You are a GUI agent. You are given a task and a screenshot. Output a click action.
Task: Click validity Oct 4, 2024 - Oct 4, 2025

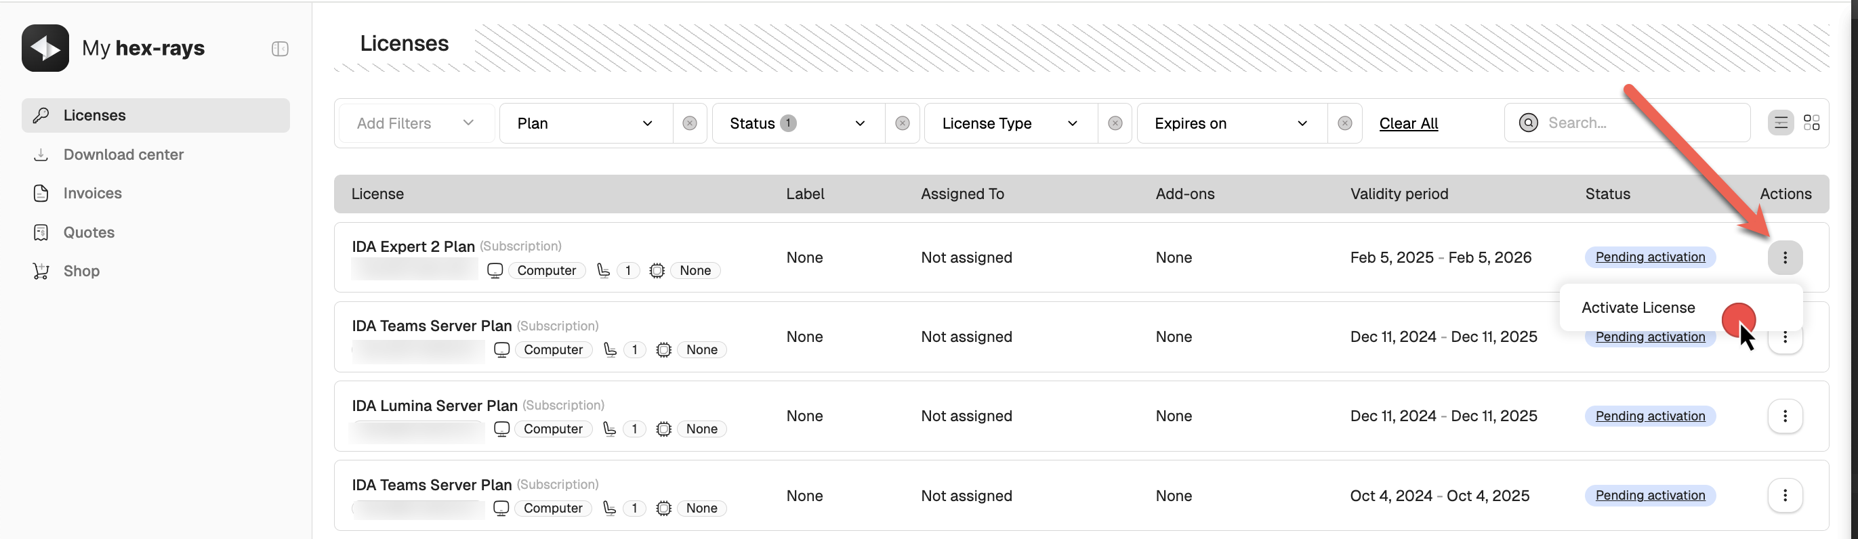click(1440, 496)
